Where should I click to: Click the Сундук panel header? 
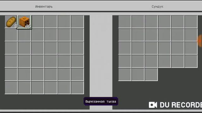tap(157, 7)
